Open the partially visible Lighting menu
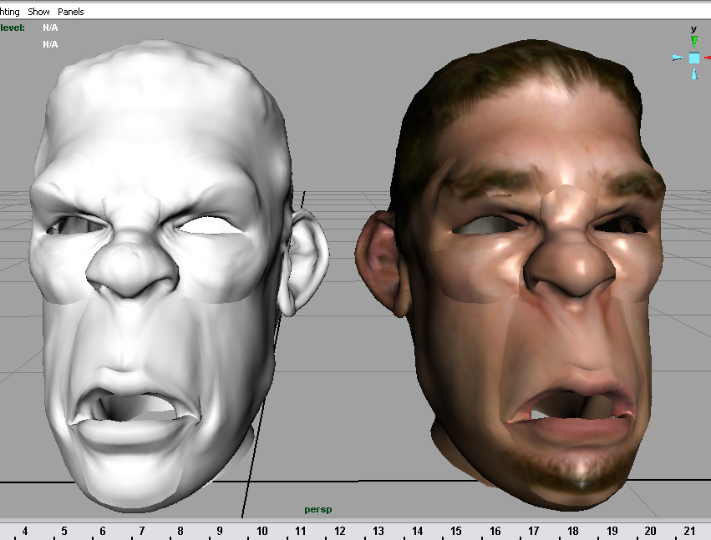Image resolution: width=711 pixels, height=540 pixels. point(9,12)
